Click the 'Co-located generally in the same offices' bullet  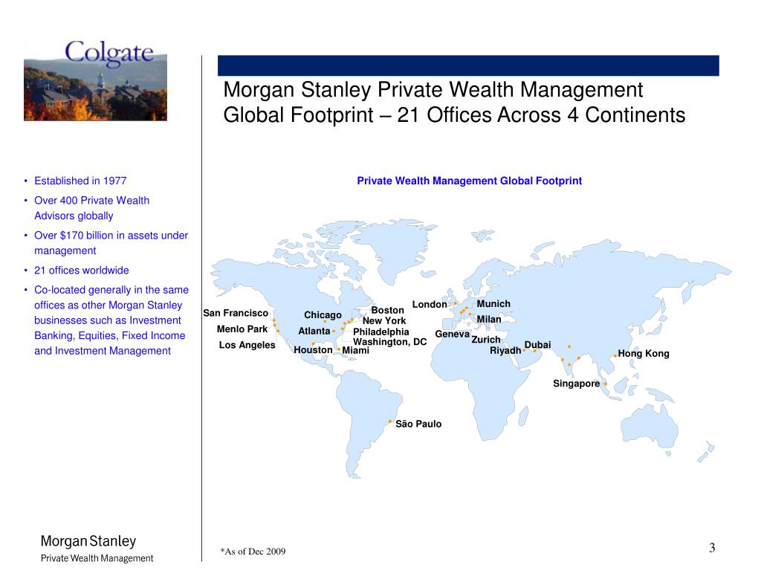tap(111, 320)
